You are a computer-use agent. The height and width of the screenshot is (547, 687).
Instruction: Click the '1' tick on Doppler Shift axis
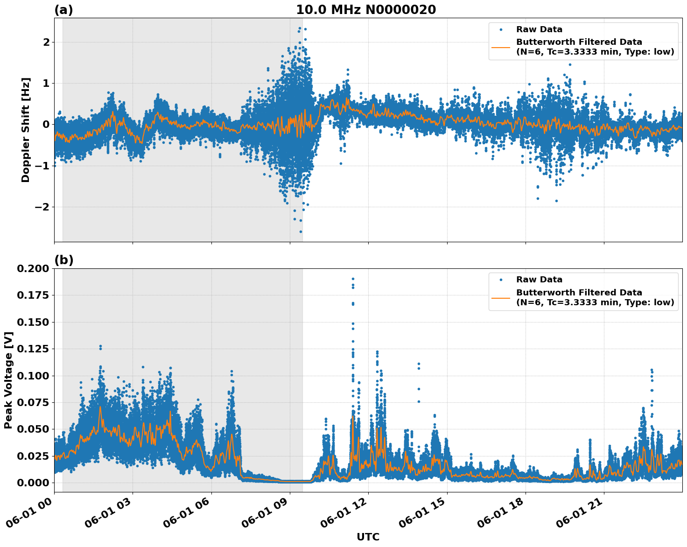47,83
